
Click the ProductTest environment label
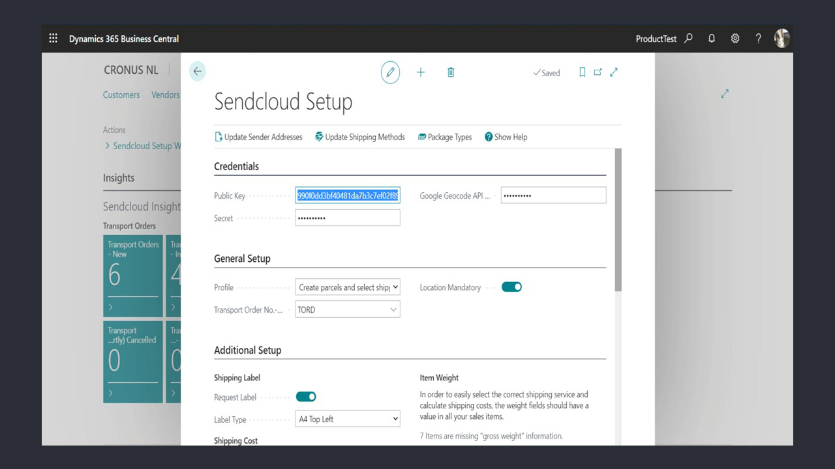pos(656,38)
